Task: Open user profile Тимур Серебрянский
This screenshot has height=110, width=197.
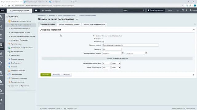Action: [x=156, y=10]
